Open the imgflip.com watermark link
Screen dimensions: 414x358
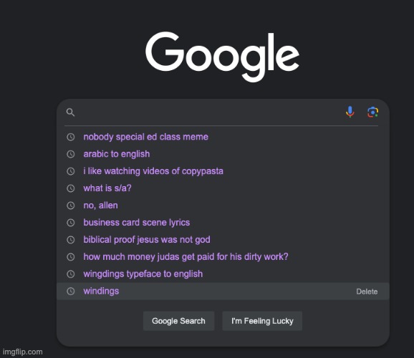22,352
